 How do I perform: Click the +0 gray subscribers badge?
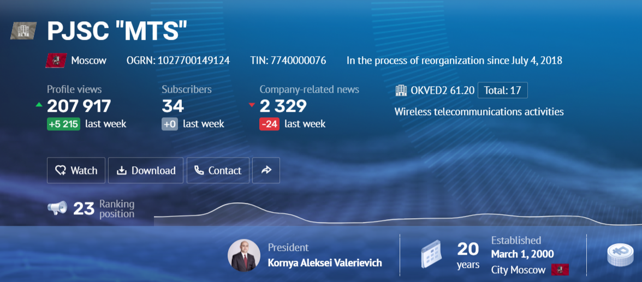[x=169, y=124]
